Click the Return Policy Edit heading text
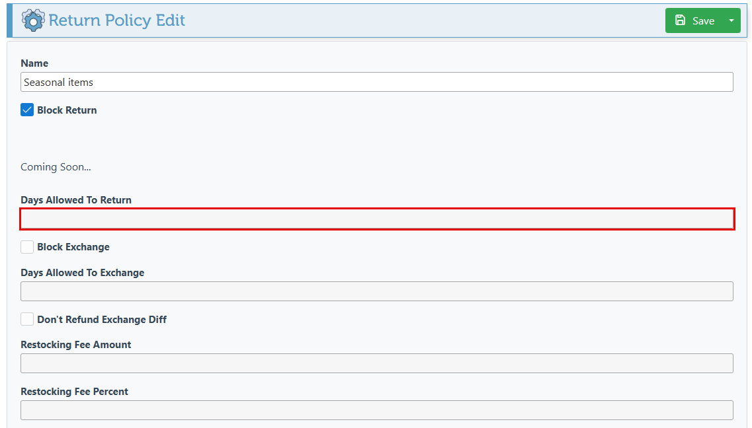This screenshot has width=752, height=428. [116, 20]
